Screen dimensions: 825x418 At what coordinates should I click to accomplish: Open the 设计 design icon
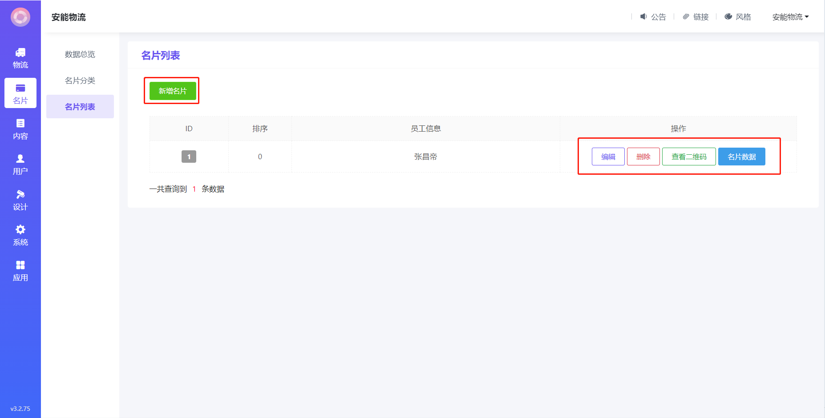coord(20,194)
